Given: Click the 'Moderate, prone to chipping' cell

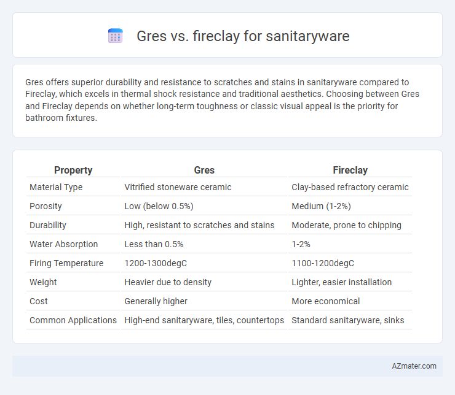Looking at the screenshot, I should click(x=346, y=225).
